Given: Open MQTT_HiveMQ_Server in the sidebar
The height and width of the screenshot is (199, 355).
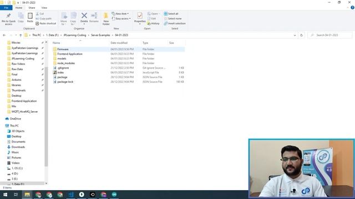Looking at the screenshot, I should point(24,112).
